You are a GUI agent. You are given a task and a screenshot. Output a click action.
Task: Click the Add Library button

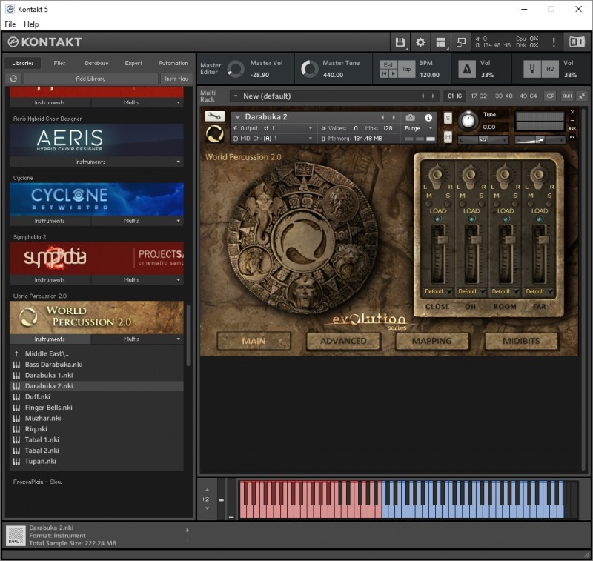[90, 79]
